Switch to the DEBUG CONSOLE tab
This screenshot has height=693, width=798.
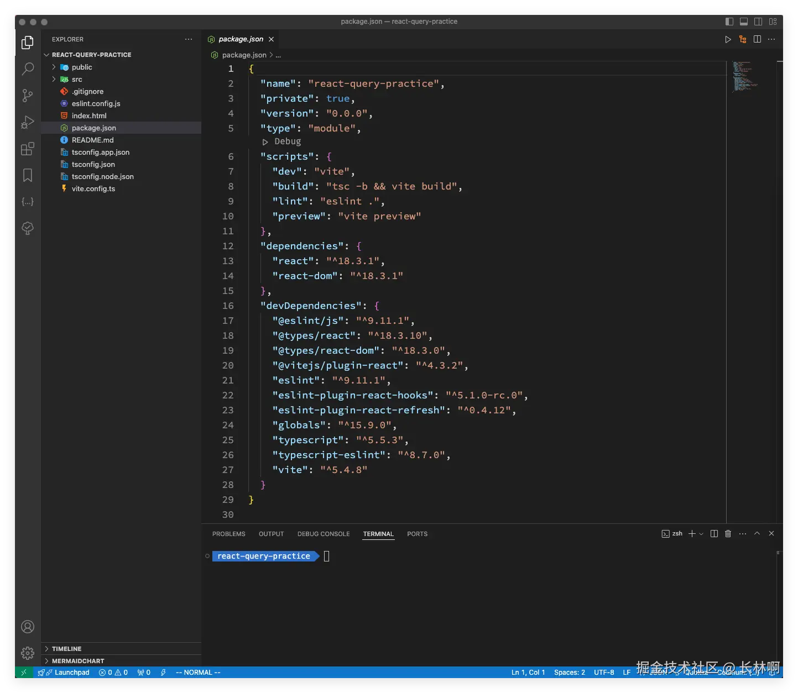coord(324,534)
